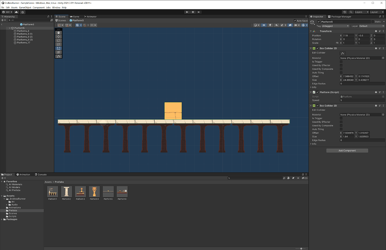Click the Edit Collider button on Box Collider 2D

tap(342, 53)
